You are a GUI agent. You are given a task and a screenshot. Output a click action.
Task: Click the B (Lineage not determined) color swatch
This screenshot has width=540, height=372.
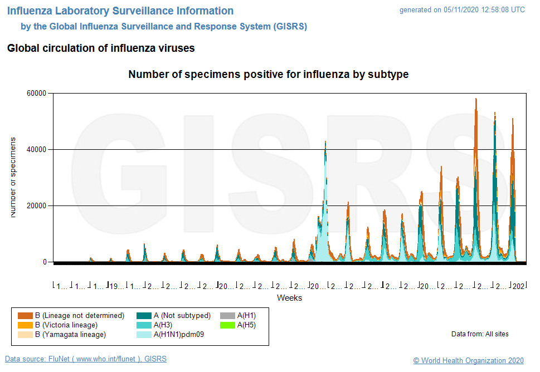25,316
